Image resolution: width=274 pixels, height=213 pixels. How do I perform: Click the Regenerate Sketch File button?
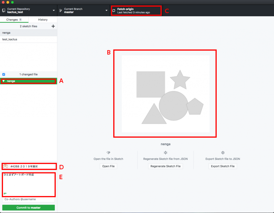(x=165, y=166)
